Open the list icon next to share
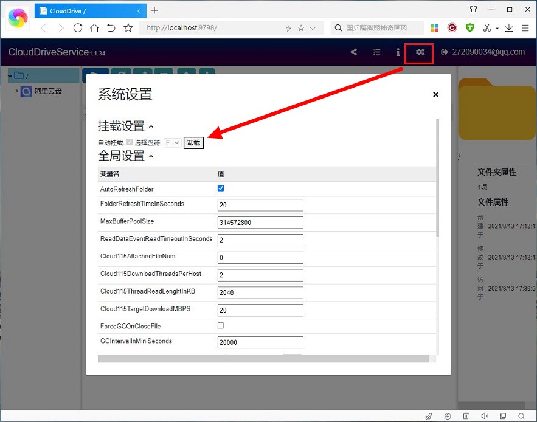Image resolution: width=537 pixels, height=422 pixels. (x=376, y=53)
